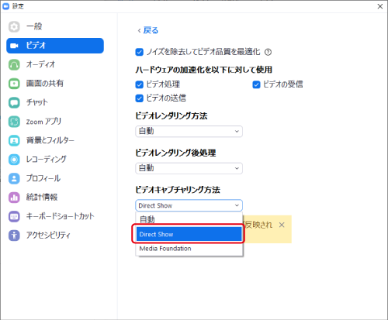Open the 一般 (General) gear icon settings
This screenshot has width=388, height=320.
tap(14, 26)
